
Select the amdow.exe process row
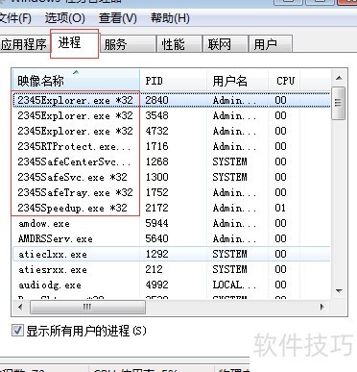pyautogui.click(x=172, y=223)
